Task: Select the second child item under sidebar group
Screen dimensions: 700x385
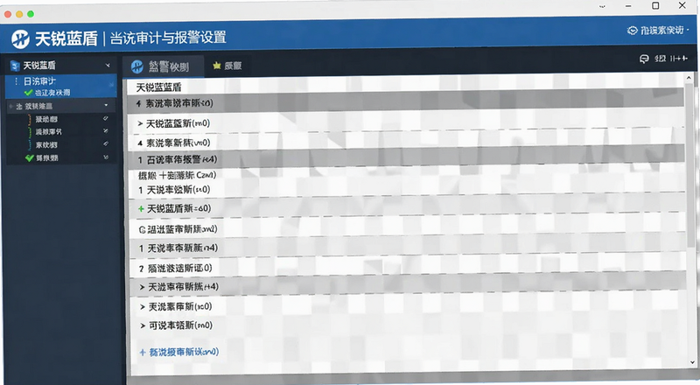Action: click(x=49, y=132)
